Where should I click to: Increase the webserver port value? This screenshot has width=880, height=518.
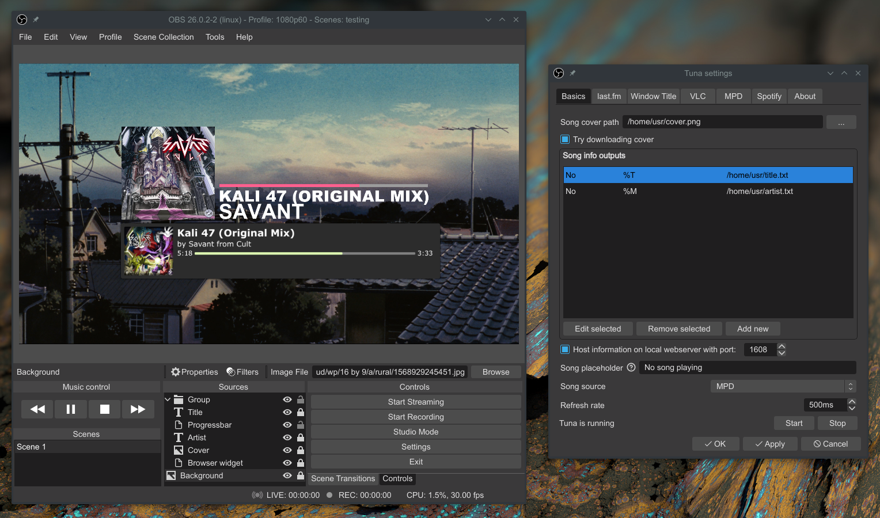tap(782, 346)
